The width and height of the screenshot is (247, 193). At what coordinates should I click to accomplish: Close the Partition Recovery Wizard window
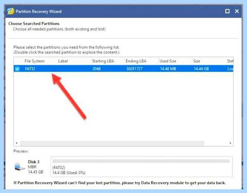click(237, 11)
